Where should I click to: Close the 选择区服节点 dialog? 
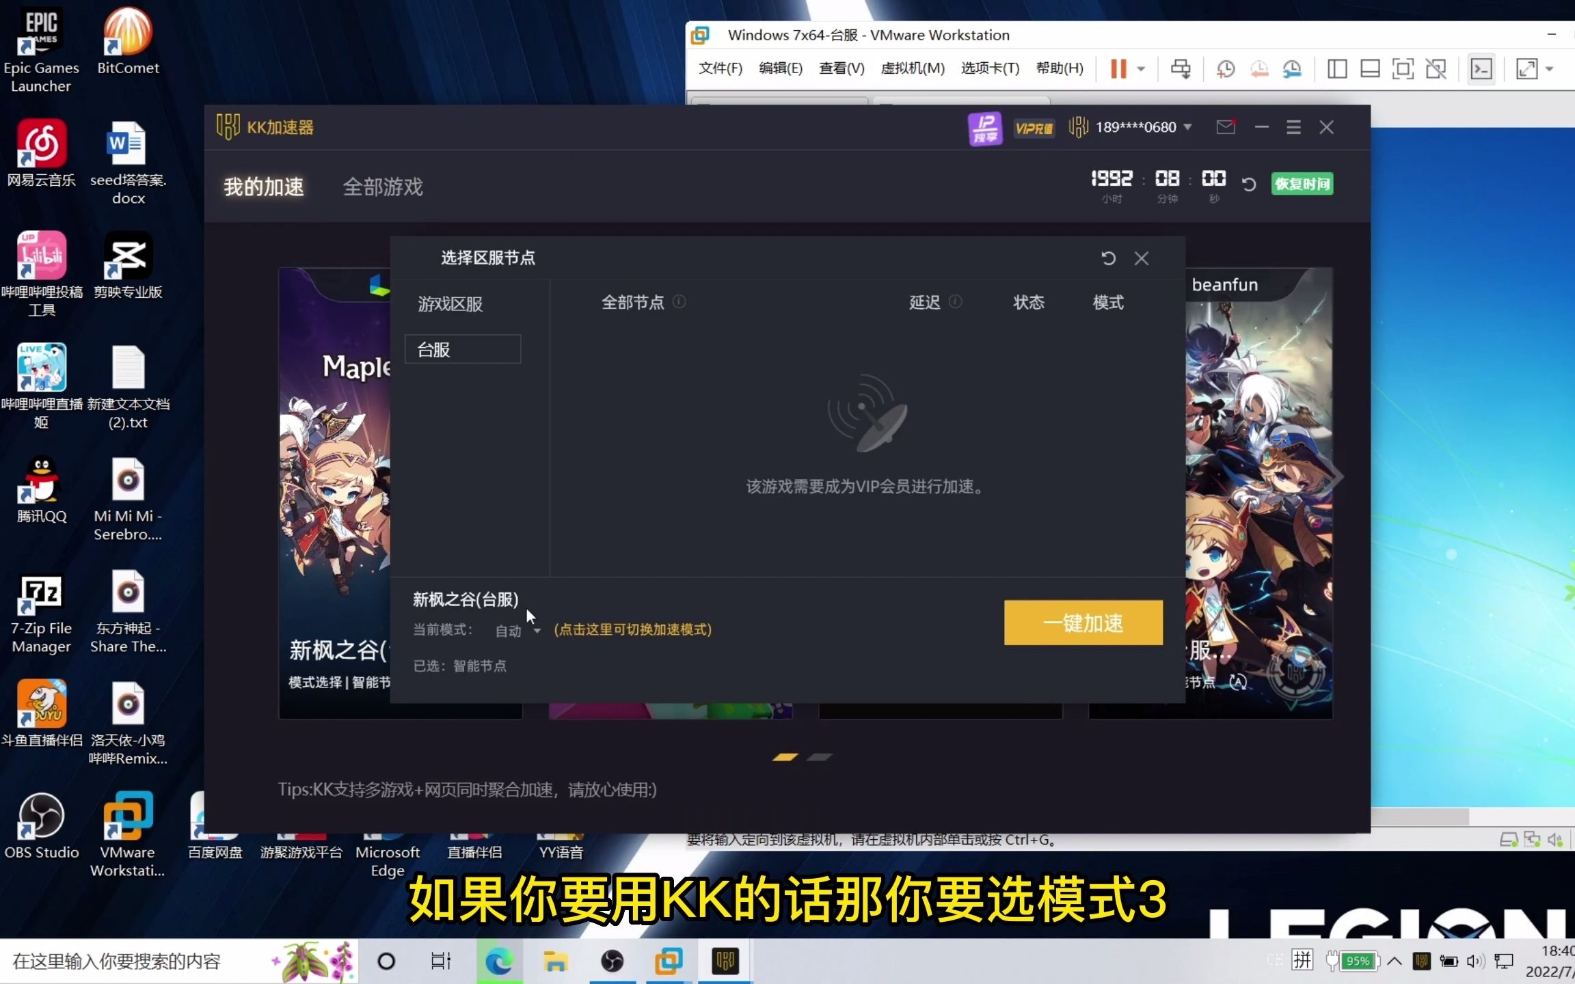click(1141, 258)
